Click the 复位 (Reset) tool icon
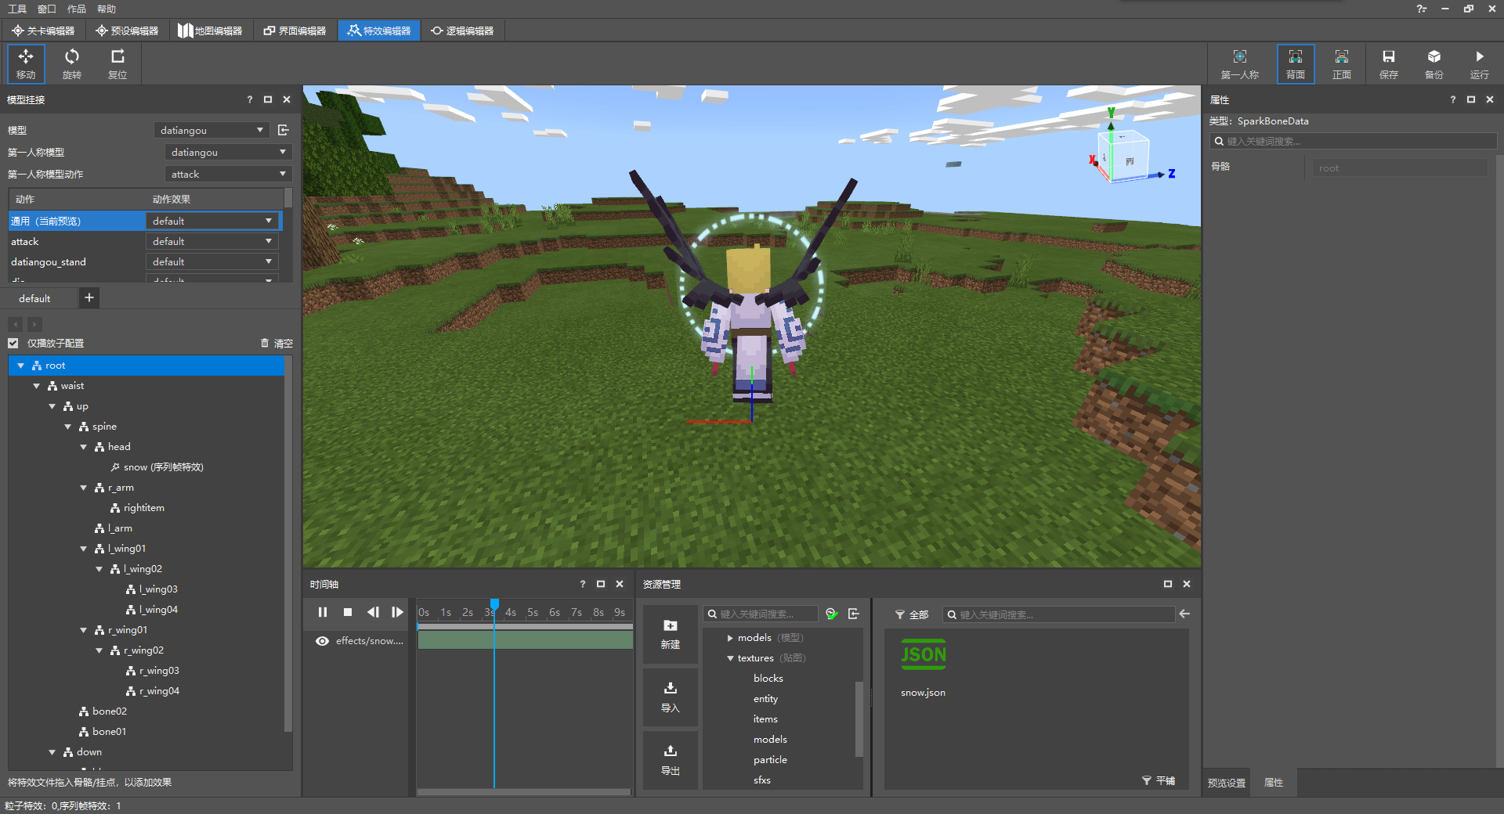This screenshot has width=1504, height=814. (x=117, y=63)
